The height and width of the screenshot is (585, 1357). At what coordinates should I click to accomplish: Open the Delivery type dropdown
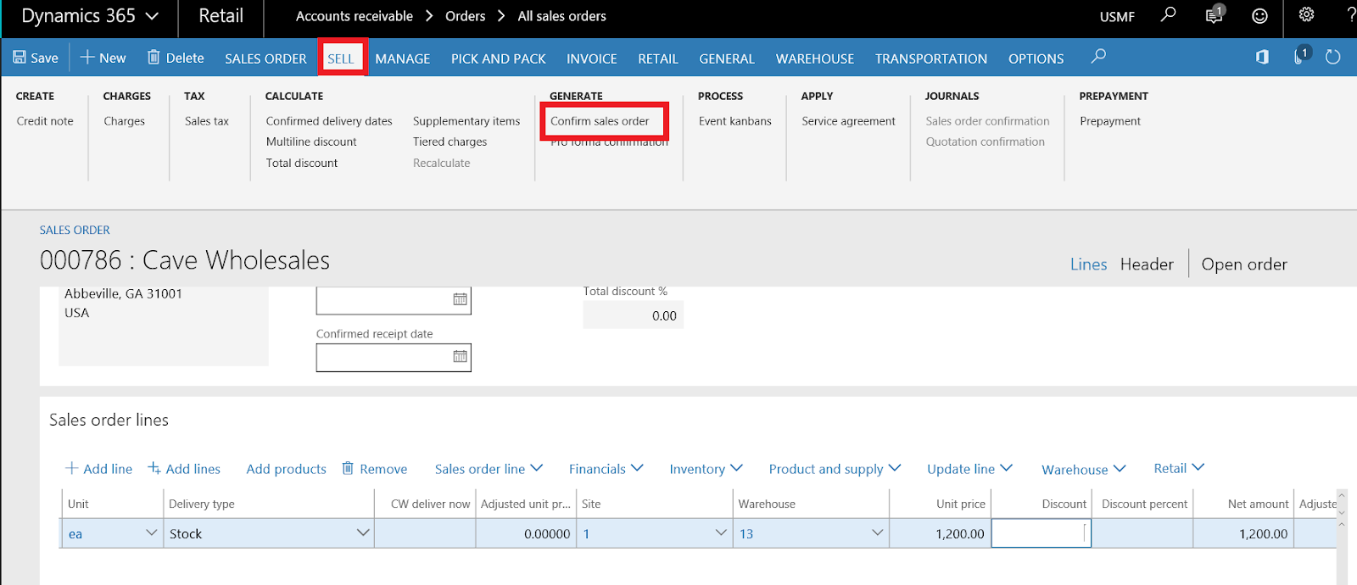363,533
